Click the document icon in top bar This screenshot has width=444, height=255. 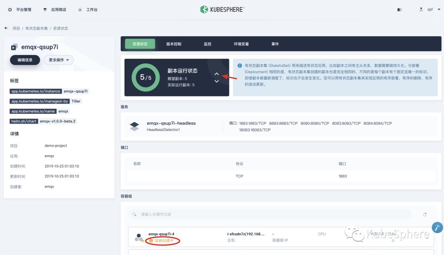(x=399, y=9)
